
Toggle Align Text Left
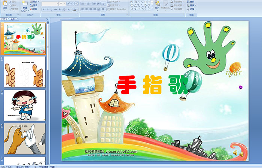pyautogui.click(x=83, y=9)
